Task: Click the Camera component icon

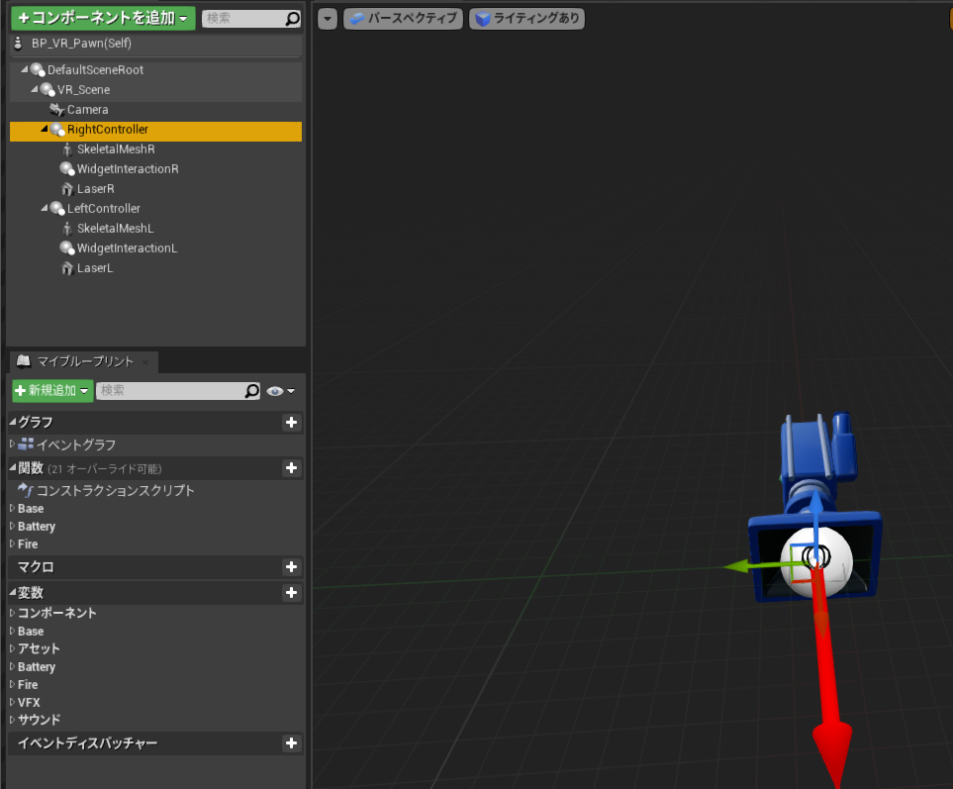Action: pyautogui.click(x=57, y=110)
